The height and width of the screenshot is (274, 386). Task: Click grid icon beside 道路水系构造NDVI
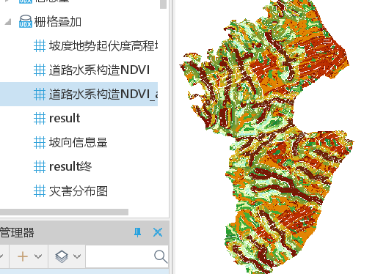coord(40,70)
